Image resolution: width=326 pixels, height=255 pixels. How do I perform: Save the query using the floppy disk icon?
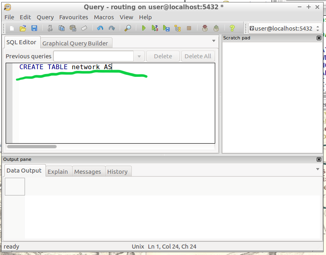pos(34,28)
